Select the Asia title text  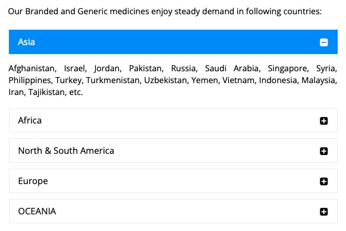tap(26, 42)
